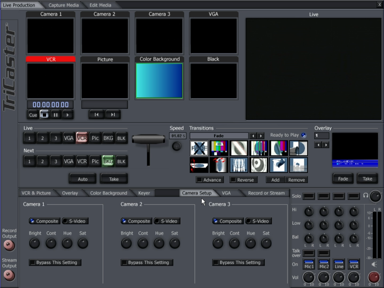Click the Overlay Fade button

coord(343,179)
